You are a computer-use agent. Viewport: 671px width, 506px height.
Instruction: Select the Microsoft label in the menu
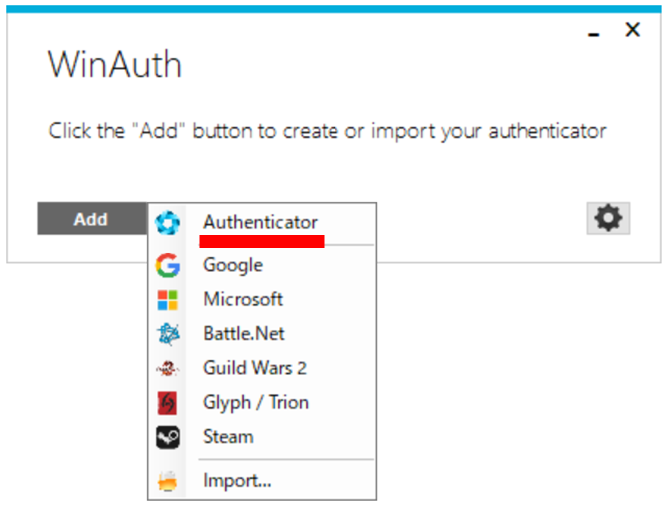[243, 299]
